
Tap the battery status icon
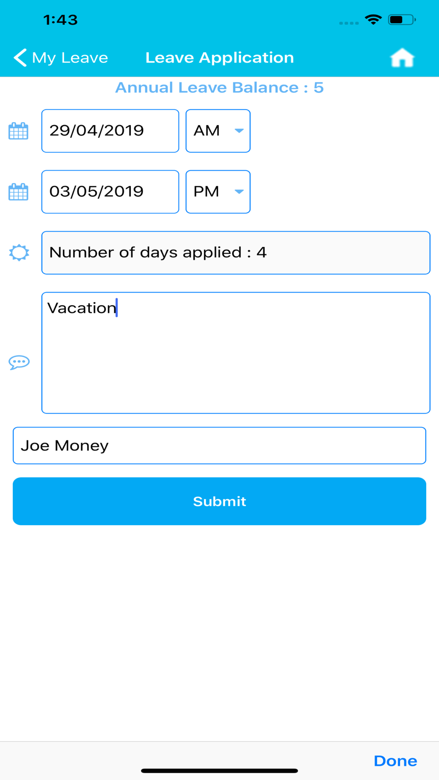click(401, 20)
